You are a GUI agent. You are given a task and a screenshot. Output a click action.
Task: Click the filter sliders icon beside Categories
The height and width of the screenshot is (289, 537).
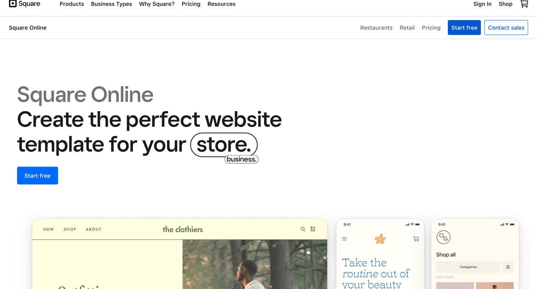click(x=508, y=267)
